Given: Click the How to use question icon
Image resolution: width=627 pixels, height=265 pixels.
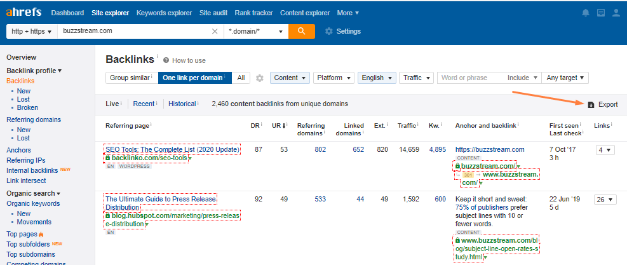Looking at the screenshot, I should (166, 60).
